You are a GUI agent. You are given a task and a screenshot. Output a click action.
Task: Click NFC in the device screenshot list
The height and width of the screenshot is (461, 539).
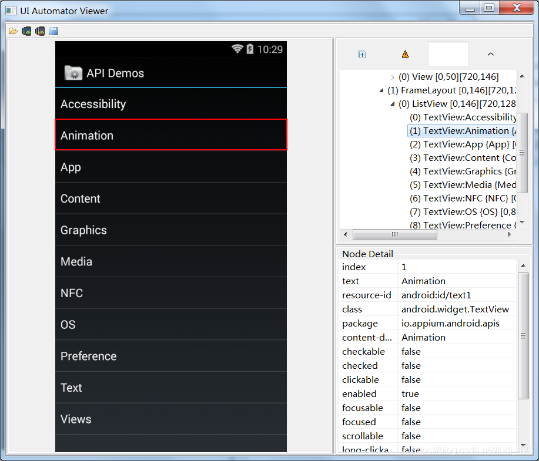tap(171, 293)
